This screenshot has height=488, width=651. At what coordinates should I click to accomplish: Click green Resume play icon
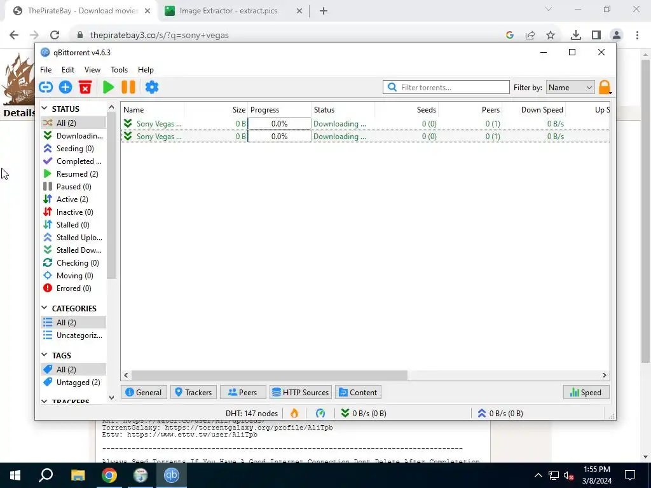108,87
